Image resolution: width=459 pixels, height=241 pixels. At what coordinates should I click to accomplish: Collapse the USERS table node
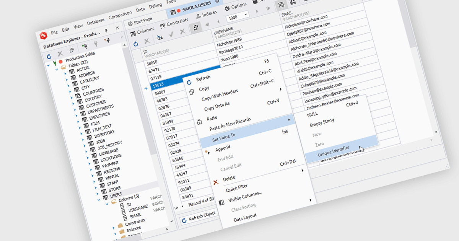(x=99, y=199)
